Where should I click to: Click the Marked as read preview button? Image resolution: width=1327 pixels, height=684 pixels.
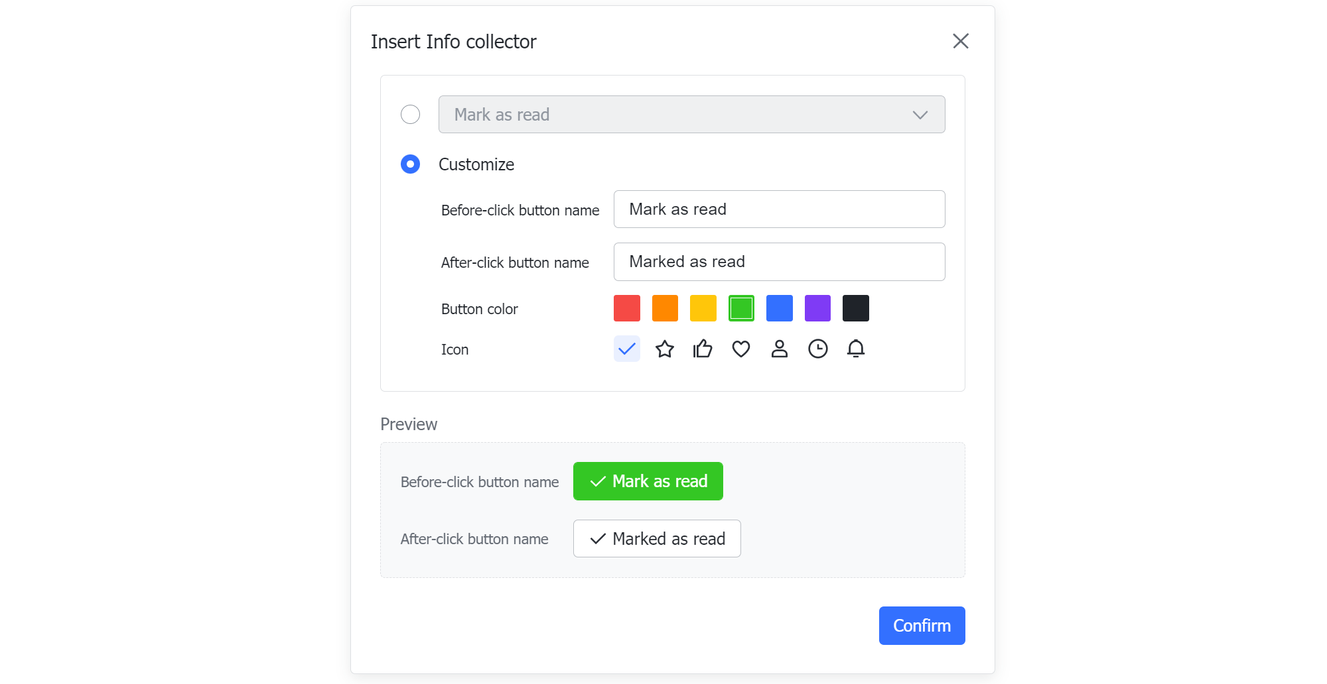[656, 538]
